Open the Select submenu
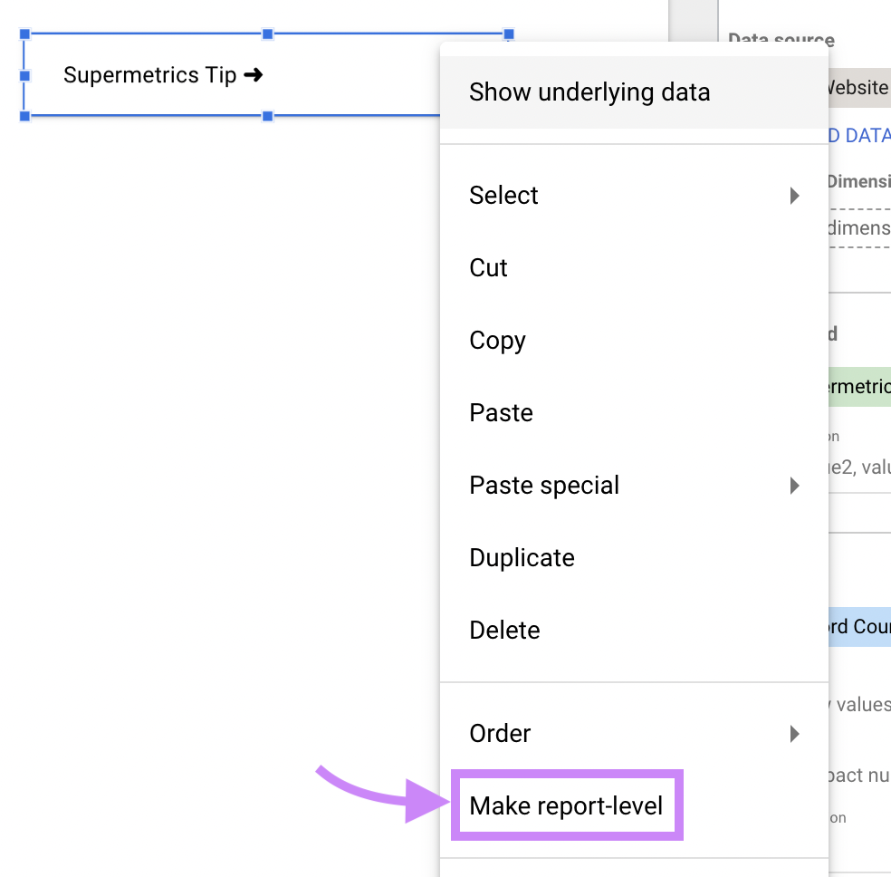Viewport: 891px width, 877px height. (503, 195)
